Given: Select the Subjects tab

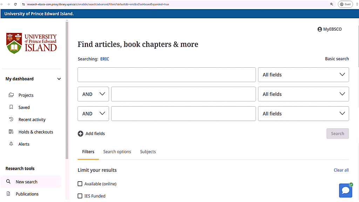Looking at the screenshot, I should (x=148, y=152).
